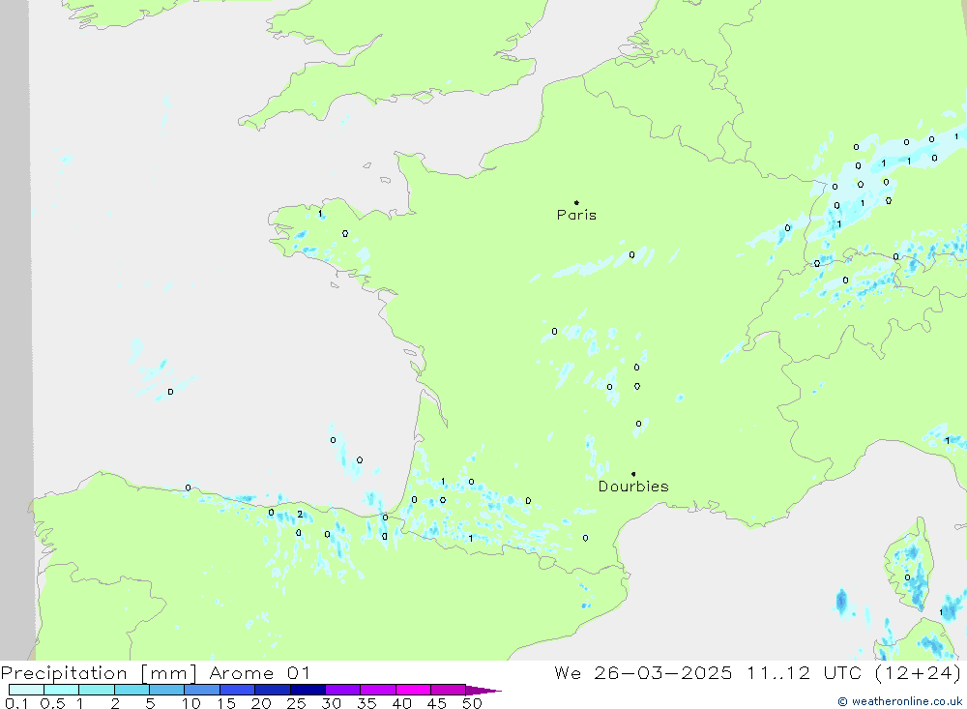Click the Paris city label
967x709 pixels.
click(576, 215)
